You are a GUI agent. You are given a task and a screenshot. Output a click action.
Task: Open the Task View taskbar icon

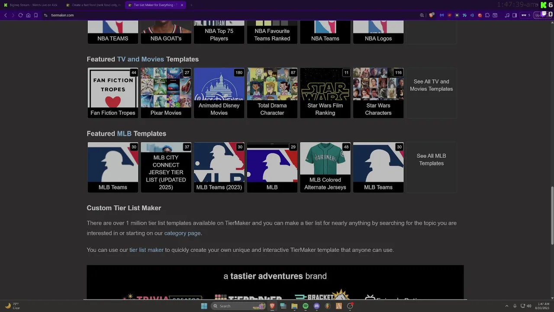point(283,306)
